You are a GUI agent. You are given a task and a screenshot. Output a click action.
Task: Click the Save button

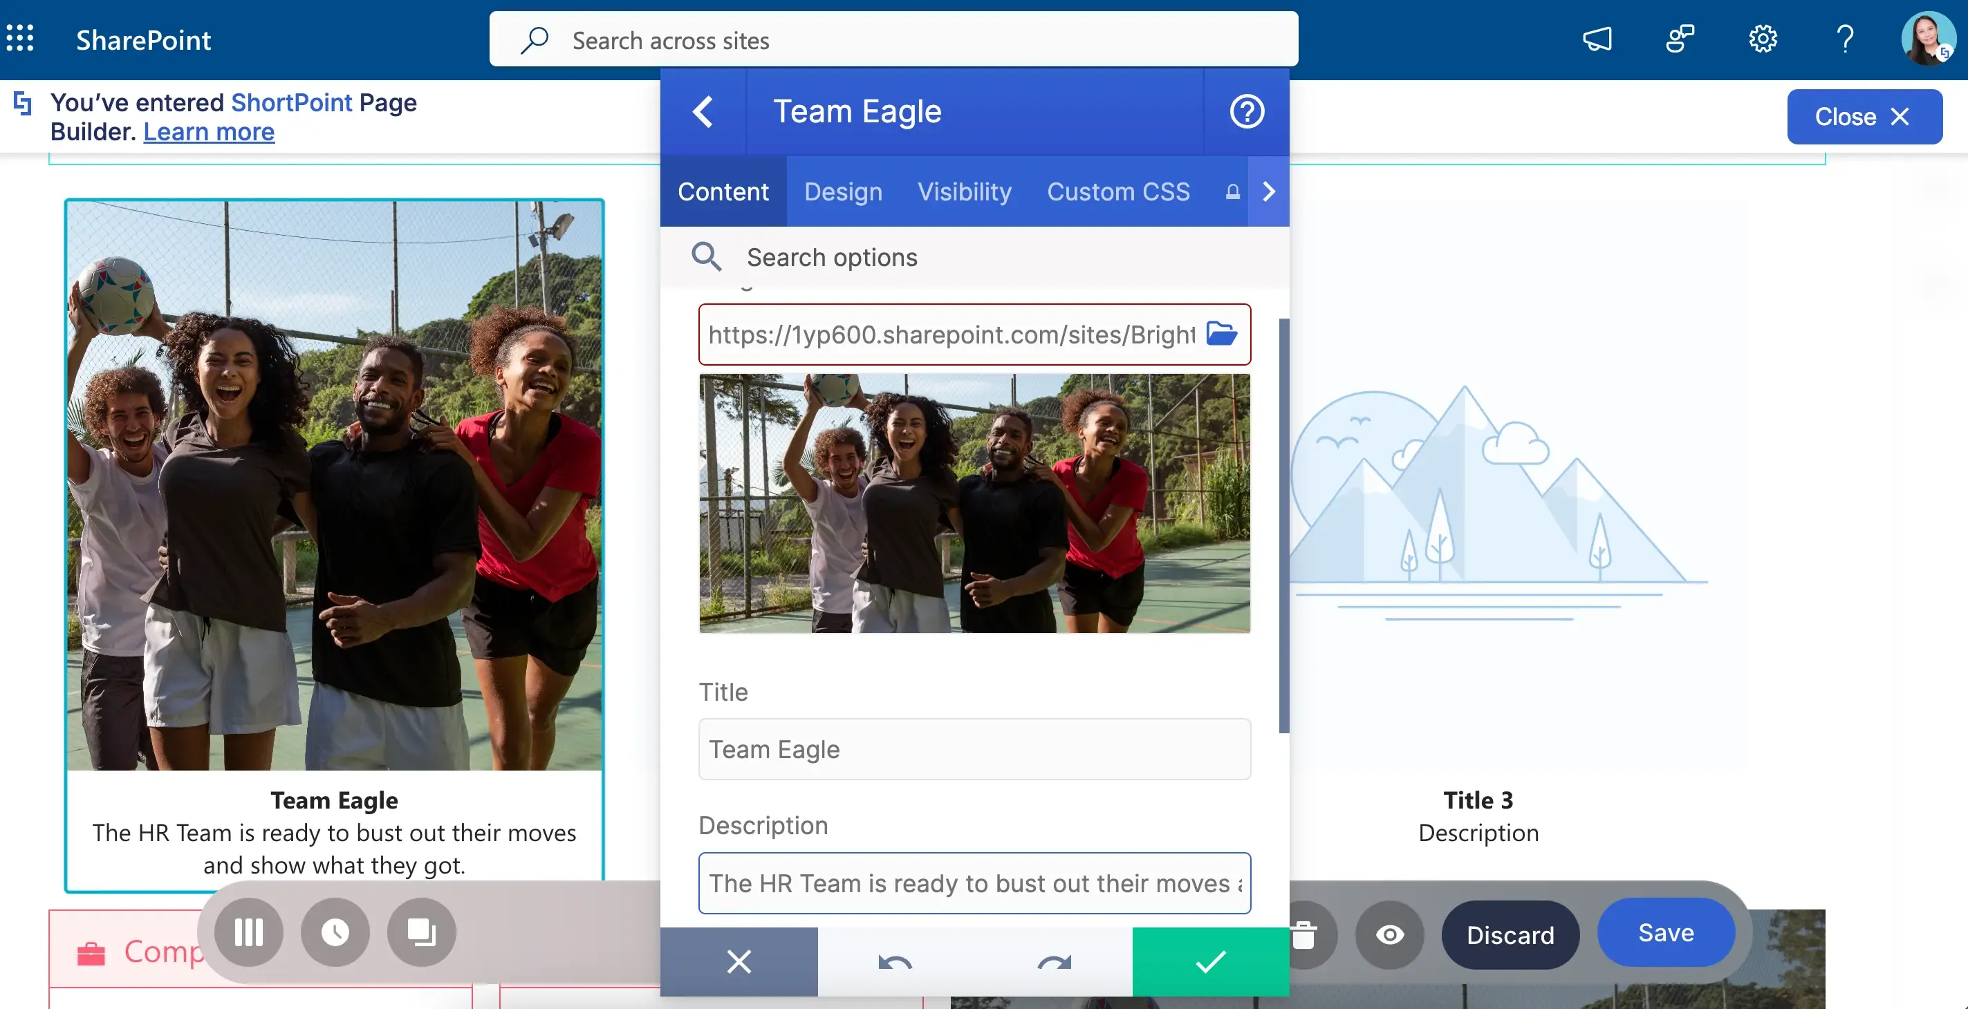pos(1667,932)
